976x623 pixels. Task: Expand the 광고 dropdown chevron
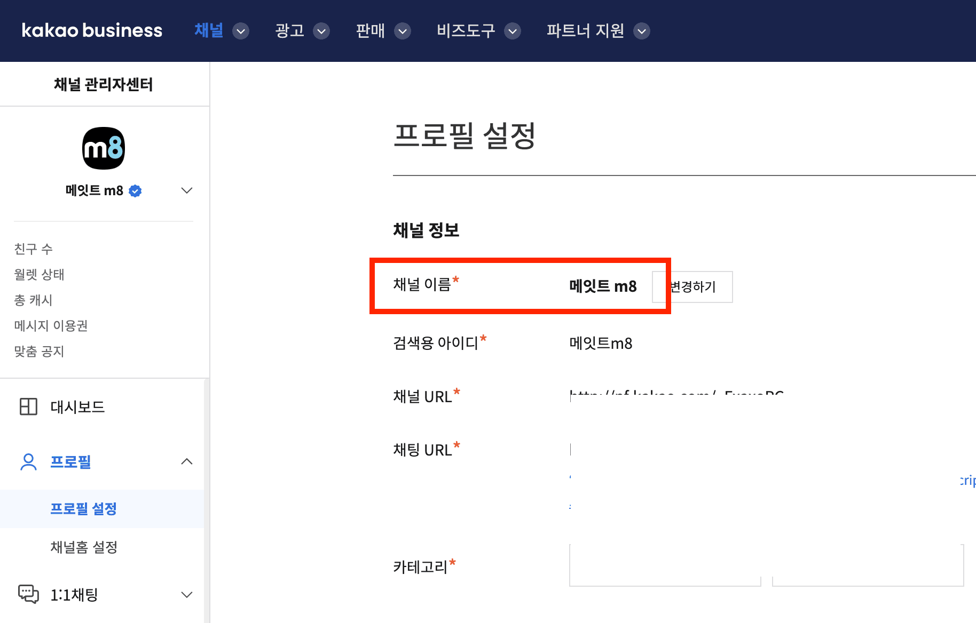321,31
